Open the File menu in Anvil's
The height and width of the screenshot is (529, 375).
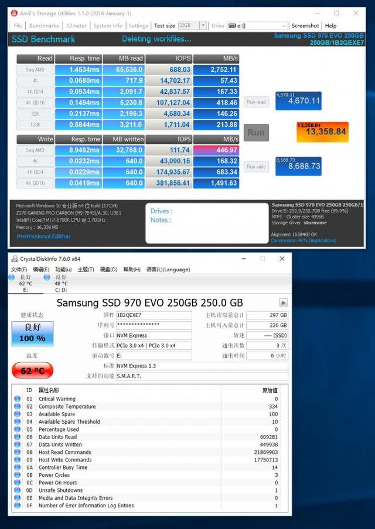[18, 26]
